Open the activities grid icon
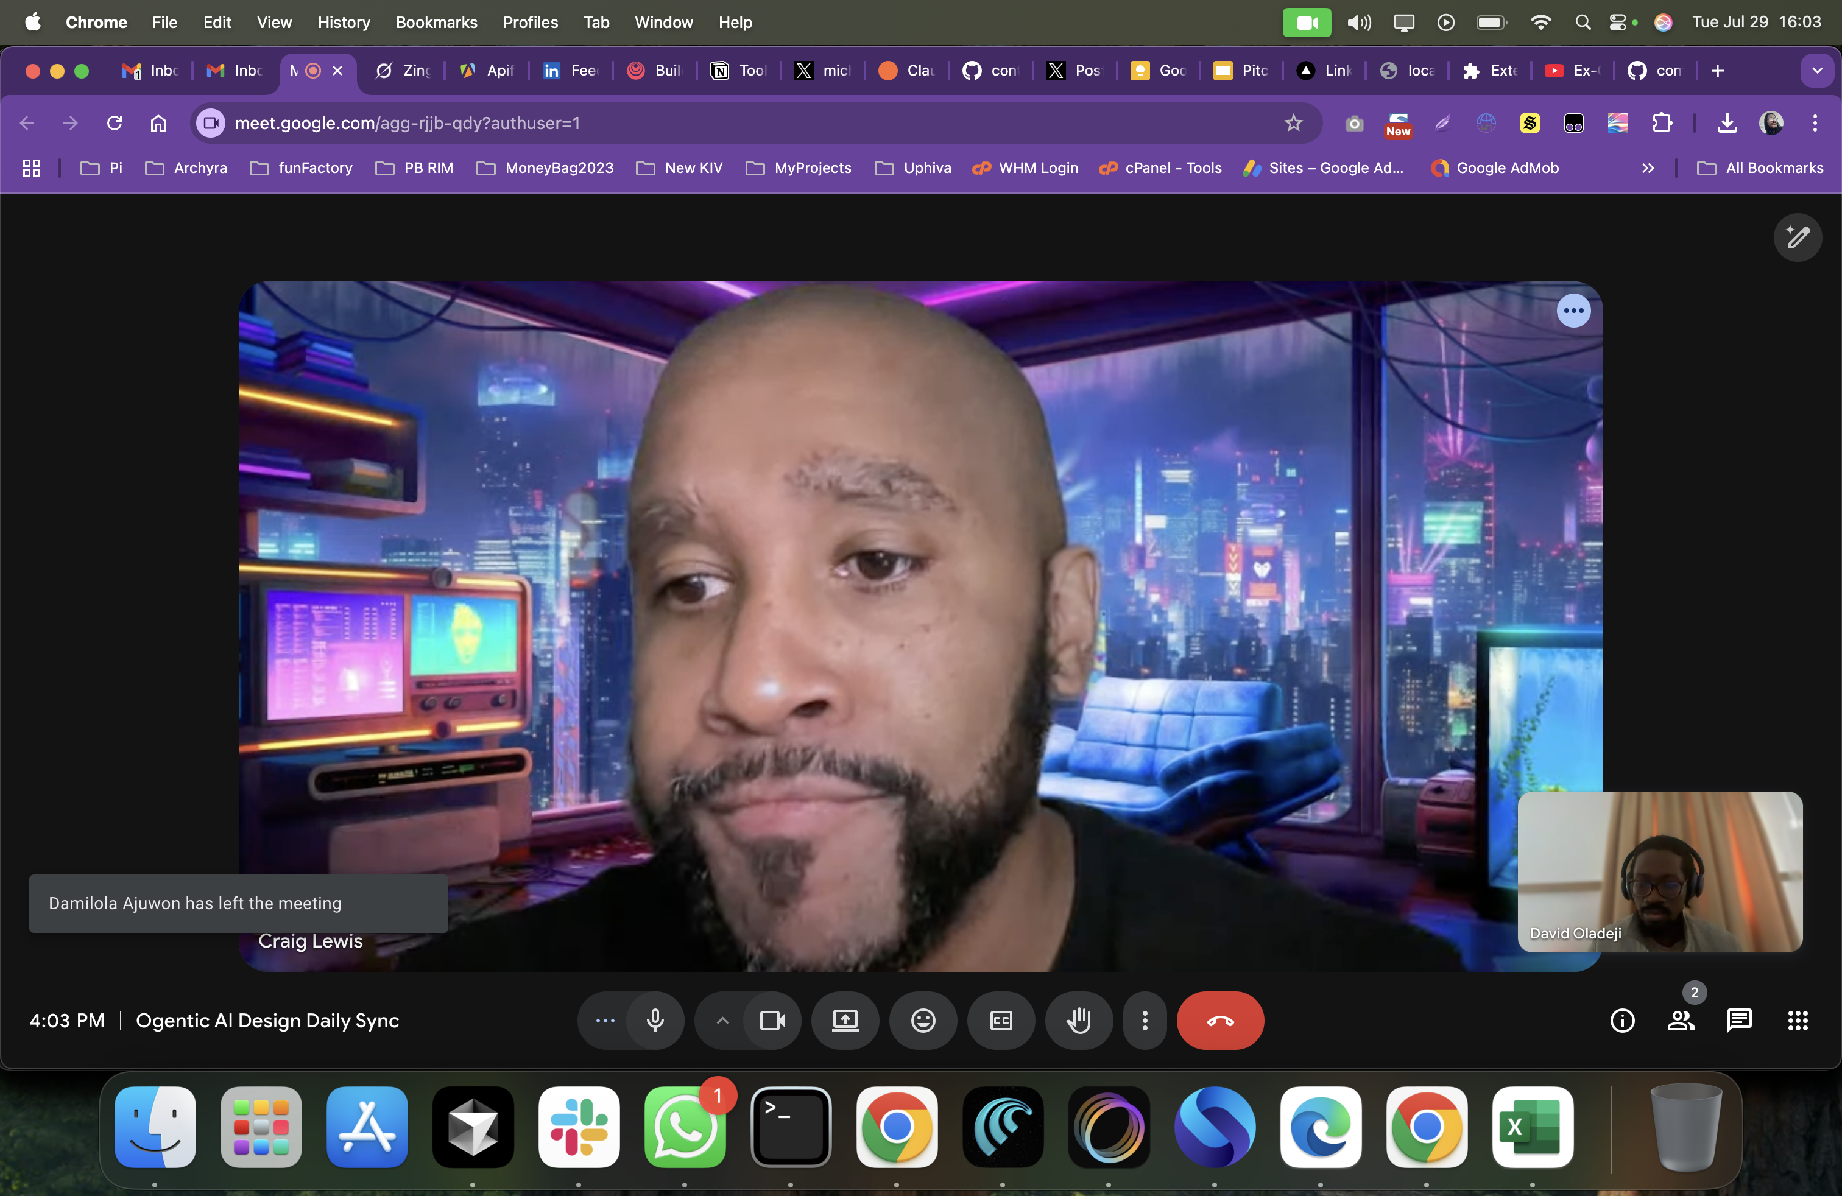1842x1196 pixels. (1797, 1021)
